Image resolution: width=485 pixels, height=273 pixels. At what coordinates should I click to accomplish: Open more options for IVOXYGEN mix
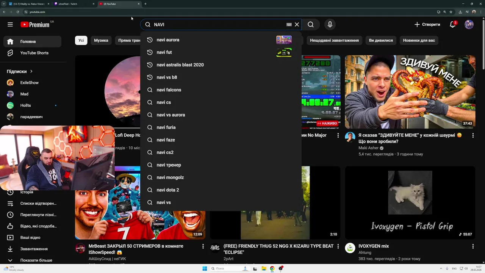tap(473, 246)
